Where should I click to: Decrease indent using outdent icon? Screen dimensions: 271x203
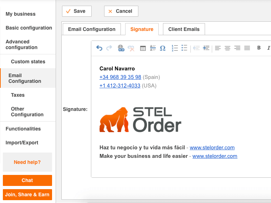[x=196, y=48]
